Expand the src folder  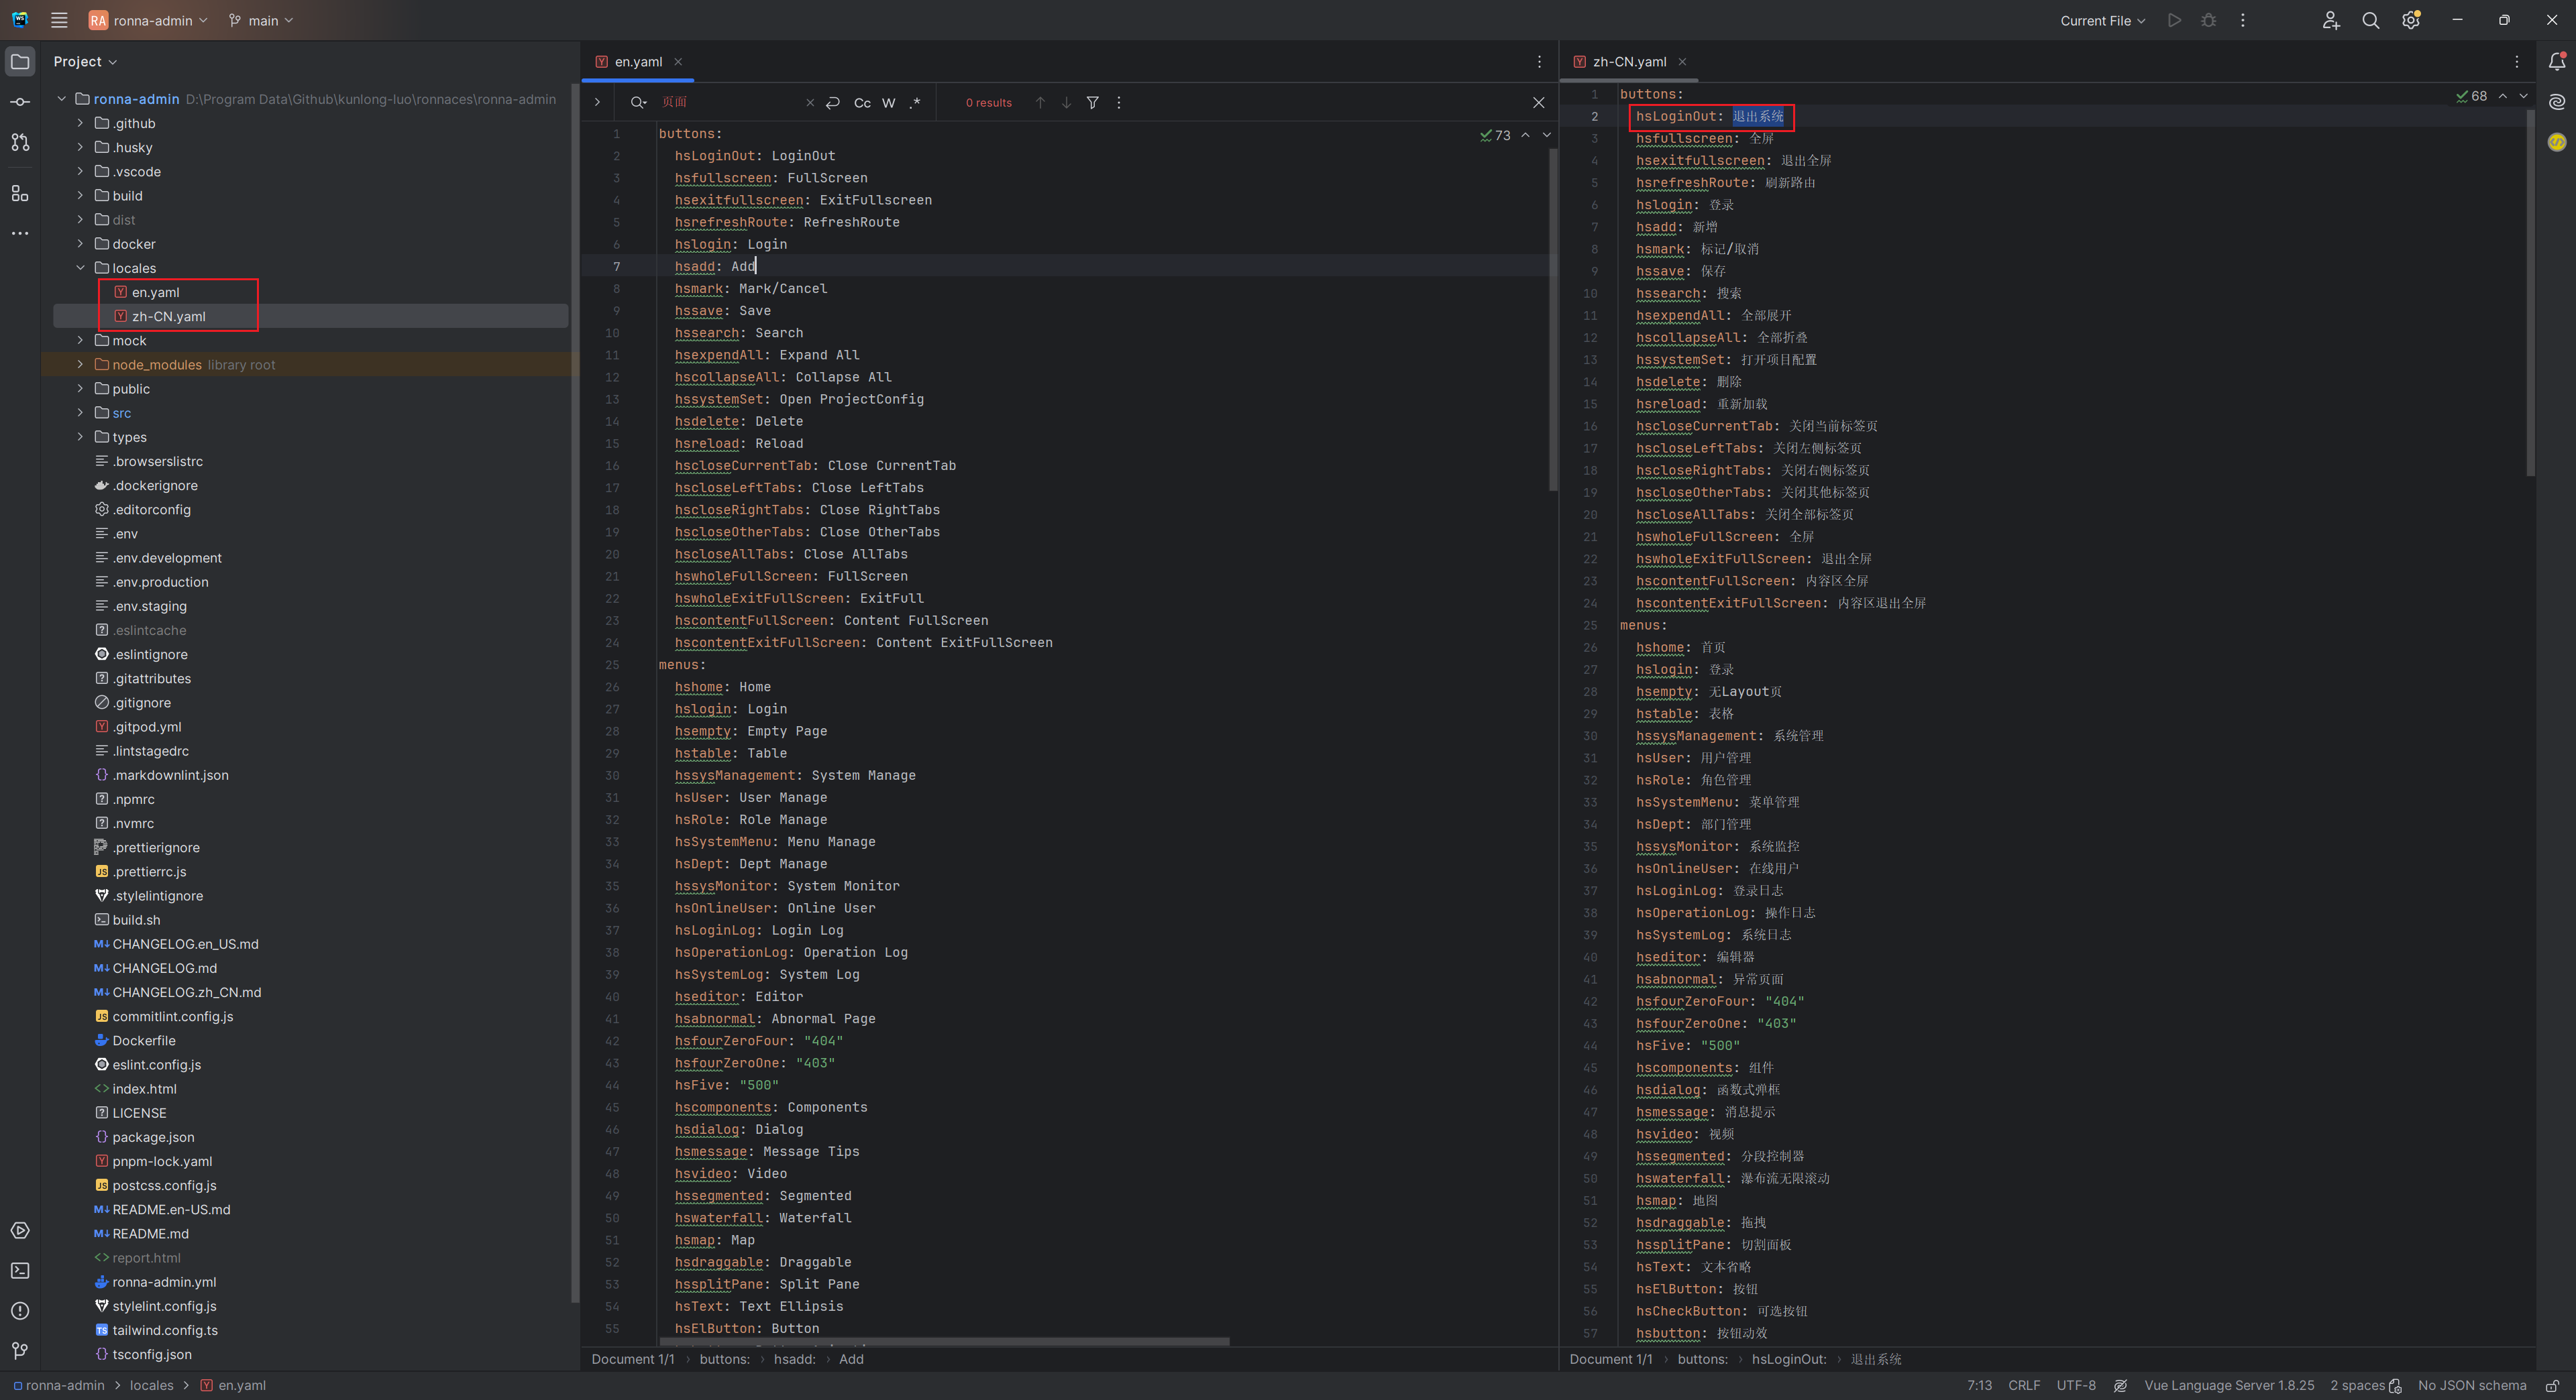[80, 413]
